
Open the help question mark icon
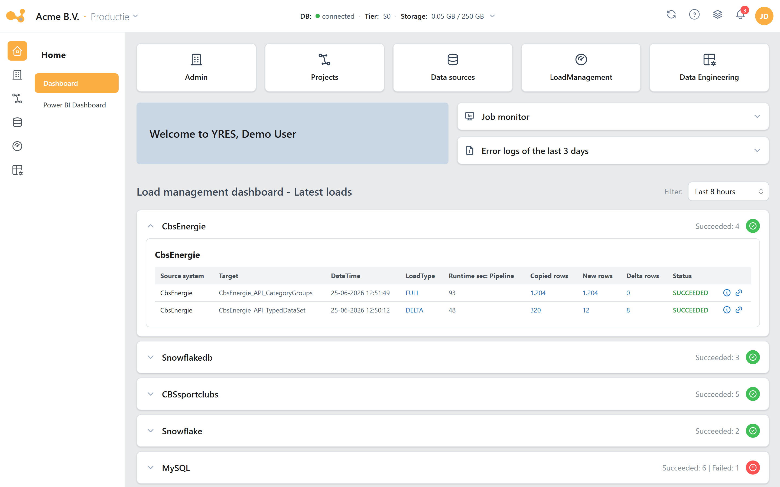coord(694,15)
